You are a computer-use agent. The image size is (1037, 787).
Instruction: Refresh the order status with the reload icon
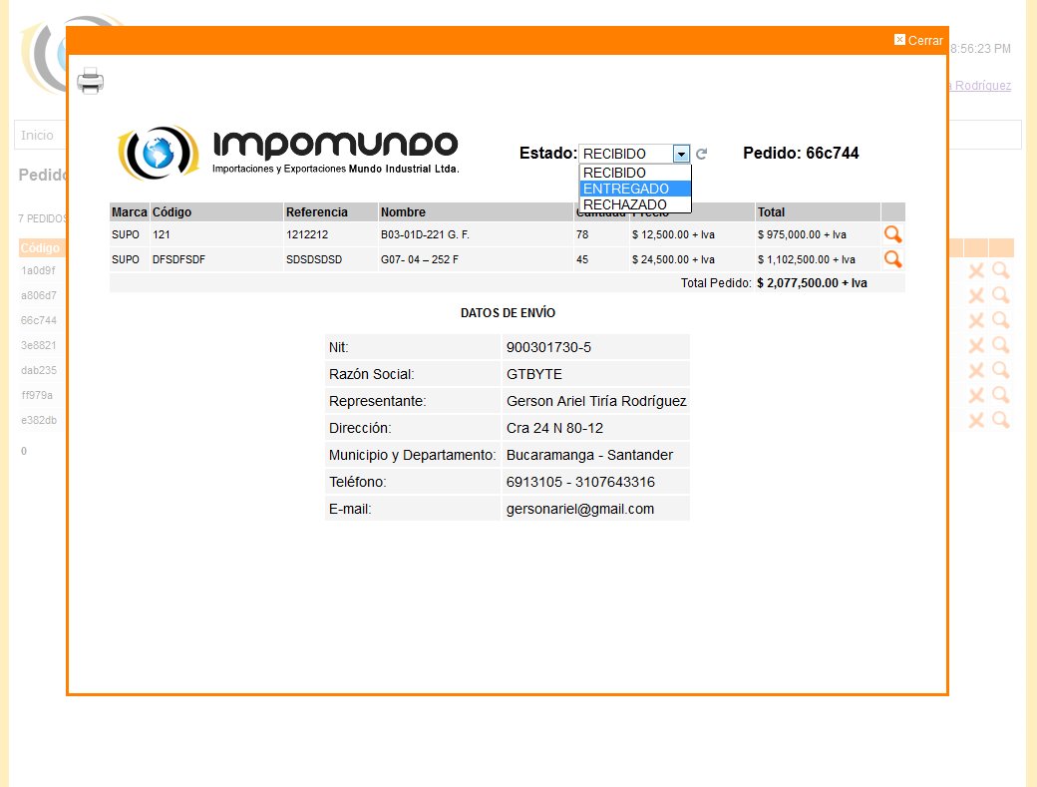coord(701,154)
